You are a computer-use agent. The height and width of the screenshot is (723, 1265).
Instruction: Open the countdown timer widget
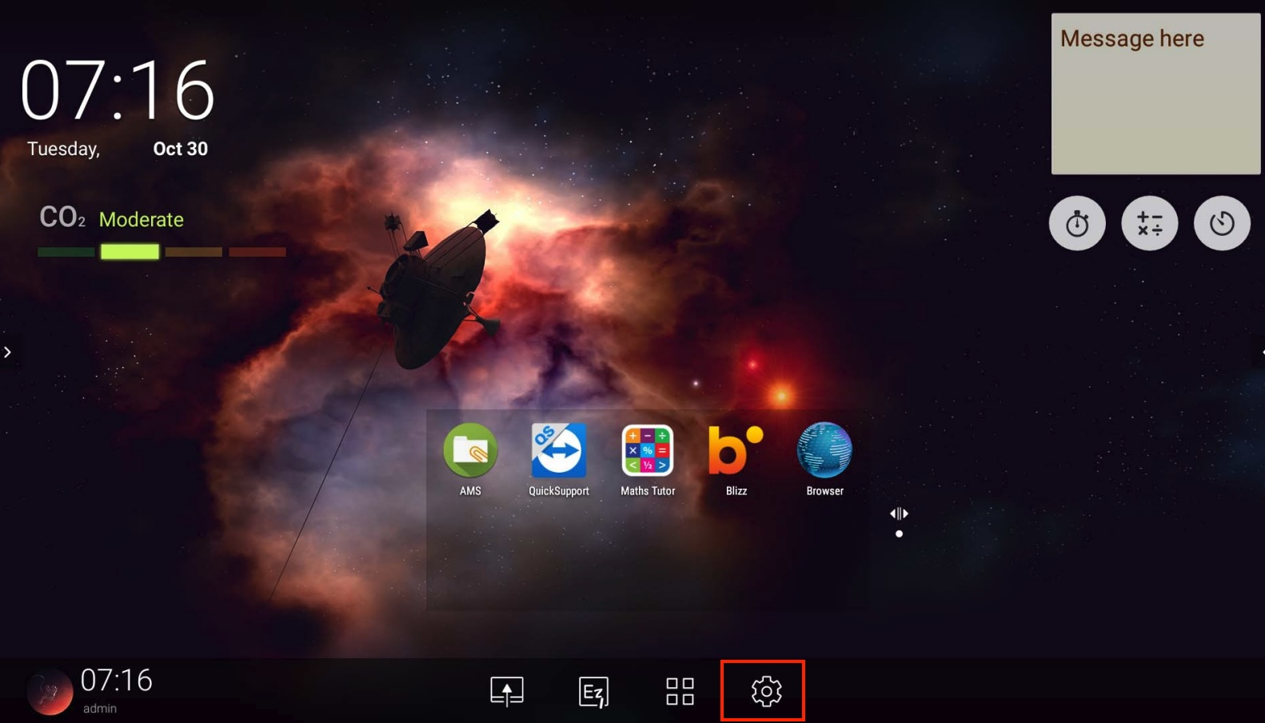click(1221, 223)
